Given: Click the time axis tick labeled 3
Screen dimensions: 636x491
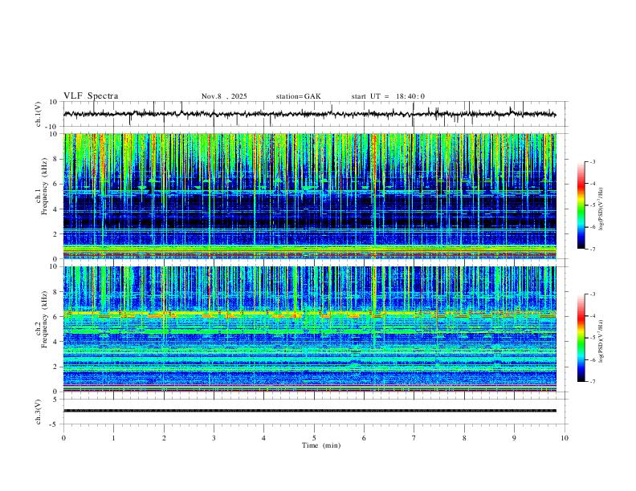Looking at the screenshot, I should (x=214, y=438).
